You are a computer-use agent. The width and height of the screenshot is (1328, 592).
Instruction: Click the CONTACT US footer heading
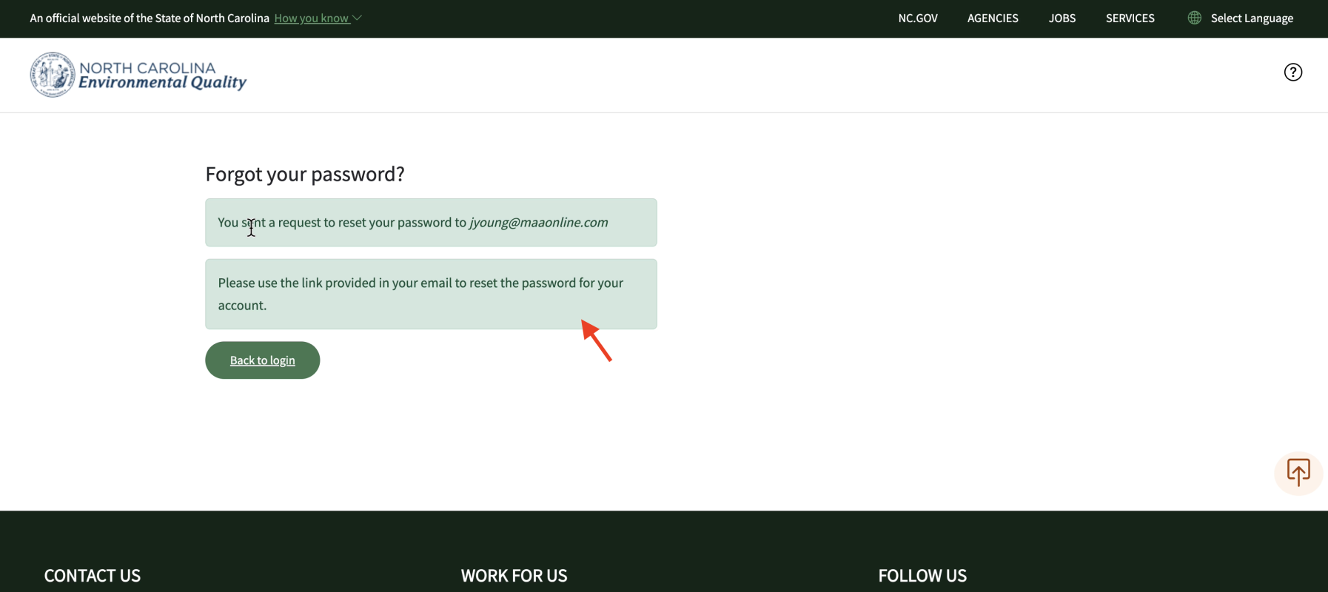pos(92,576)
